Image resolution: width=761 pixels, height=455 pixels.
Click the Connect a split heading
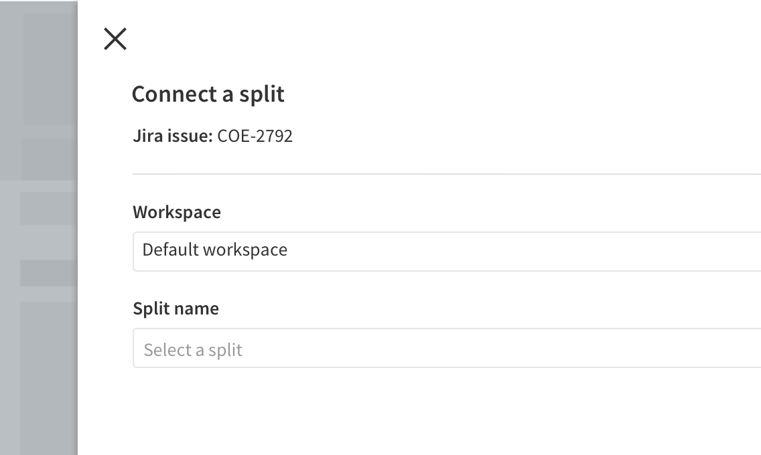point(208,94)
